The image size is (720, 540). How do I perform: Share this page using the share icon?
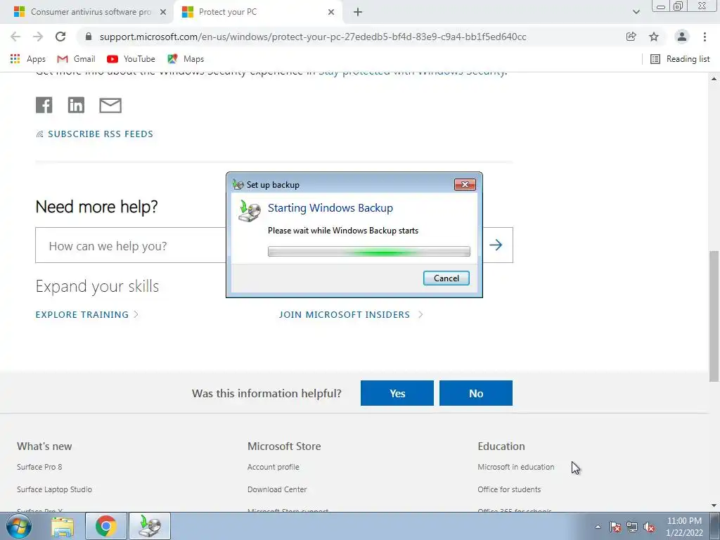click(631, 37)
